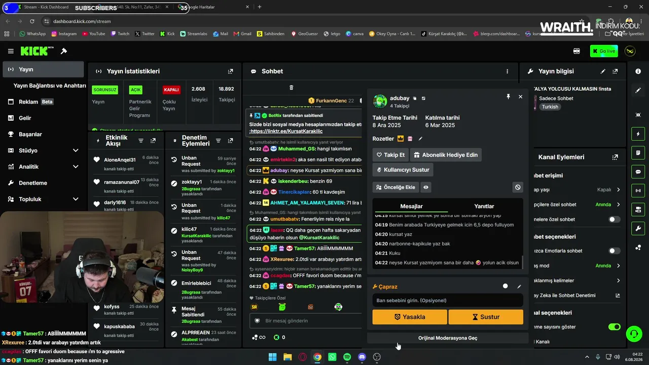Click the Önceliğe Ekle button
The width and height of the screenshot is (649, 365).
pos(395,187)
